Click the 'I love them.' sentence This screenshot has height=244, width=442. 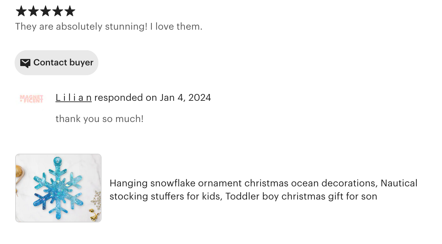coord(176,26)
